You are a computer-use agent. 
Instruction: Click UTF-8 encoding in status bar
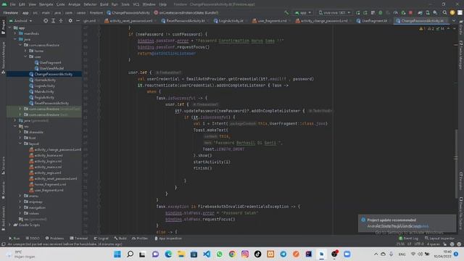[x=419, y=244]
